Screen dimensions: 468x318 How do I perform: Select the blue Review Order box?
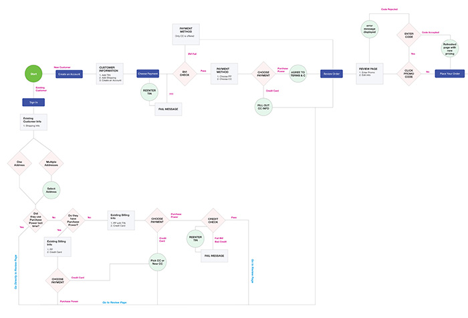click(332, 73)
